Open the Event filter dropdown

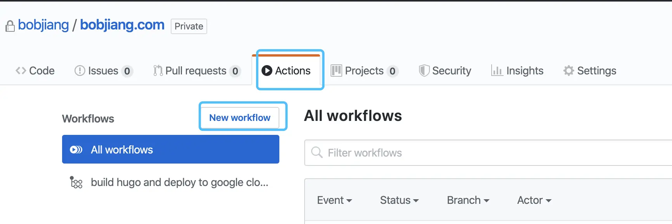pos(334,200)
